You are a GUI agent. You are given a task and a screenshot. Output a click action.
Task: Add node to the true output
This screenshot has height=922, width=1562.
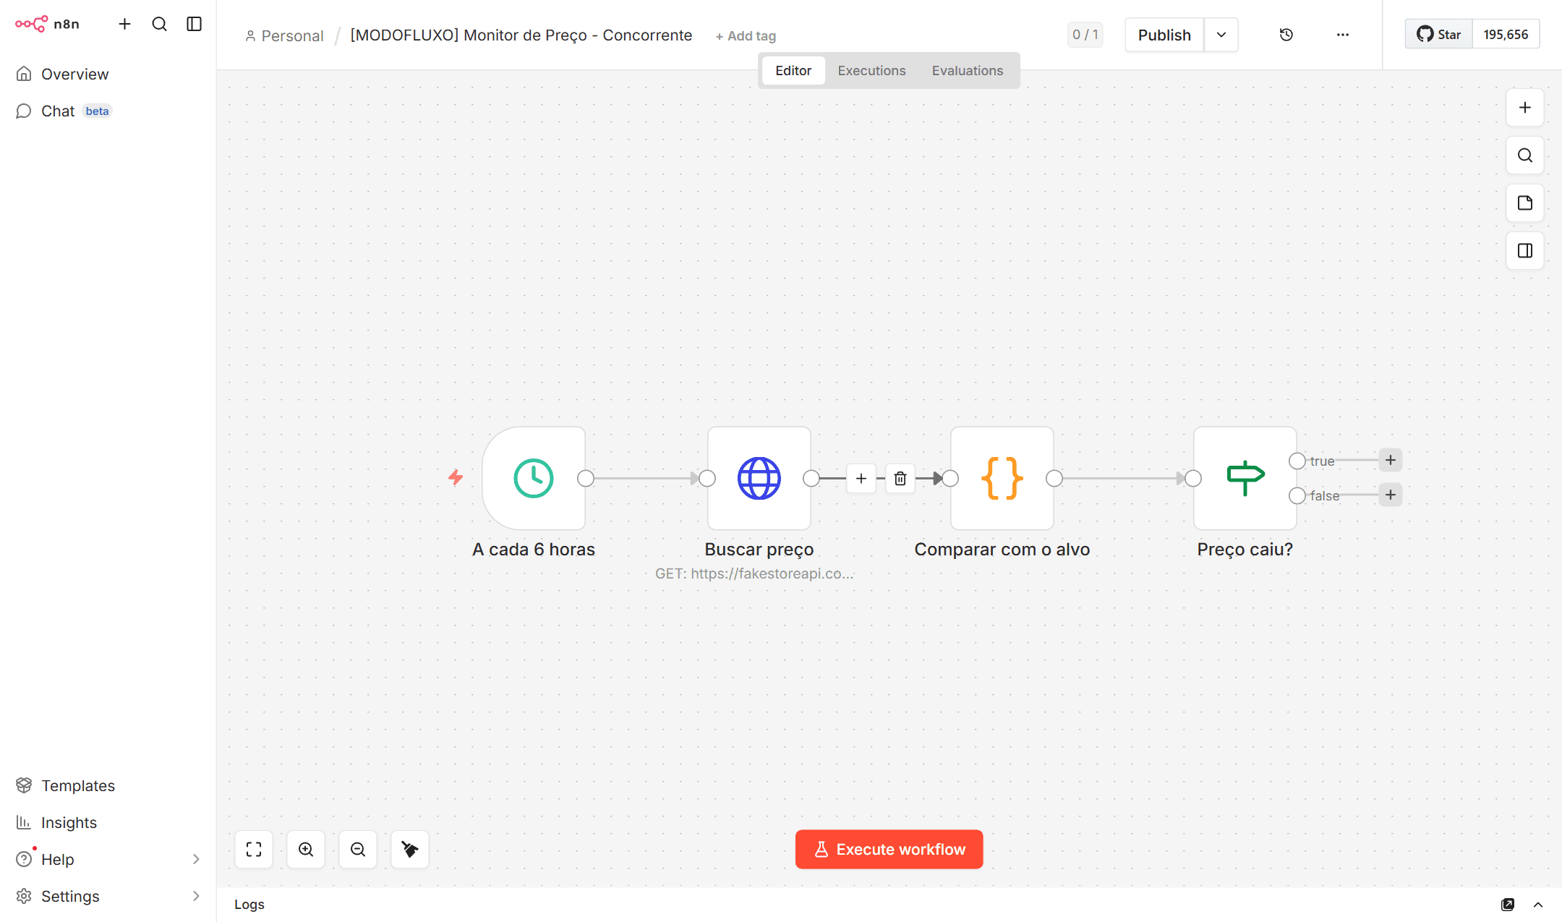coord(1390,460)
